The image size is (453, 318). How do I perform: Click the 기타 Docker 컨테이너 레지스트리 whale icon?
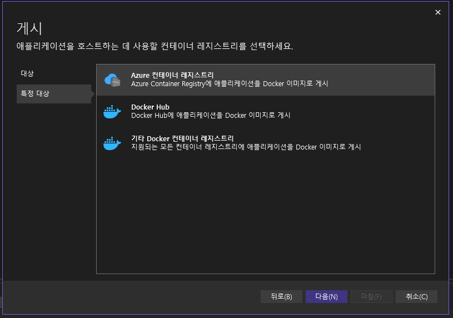[112, 143]
